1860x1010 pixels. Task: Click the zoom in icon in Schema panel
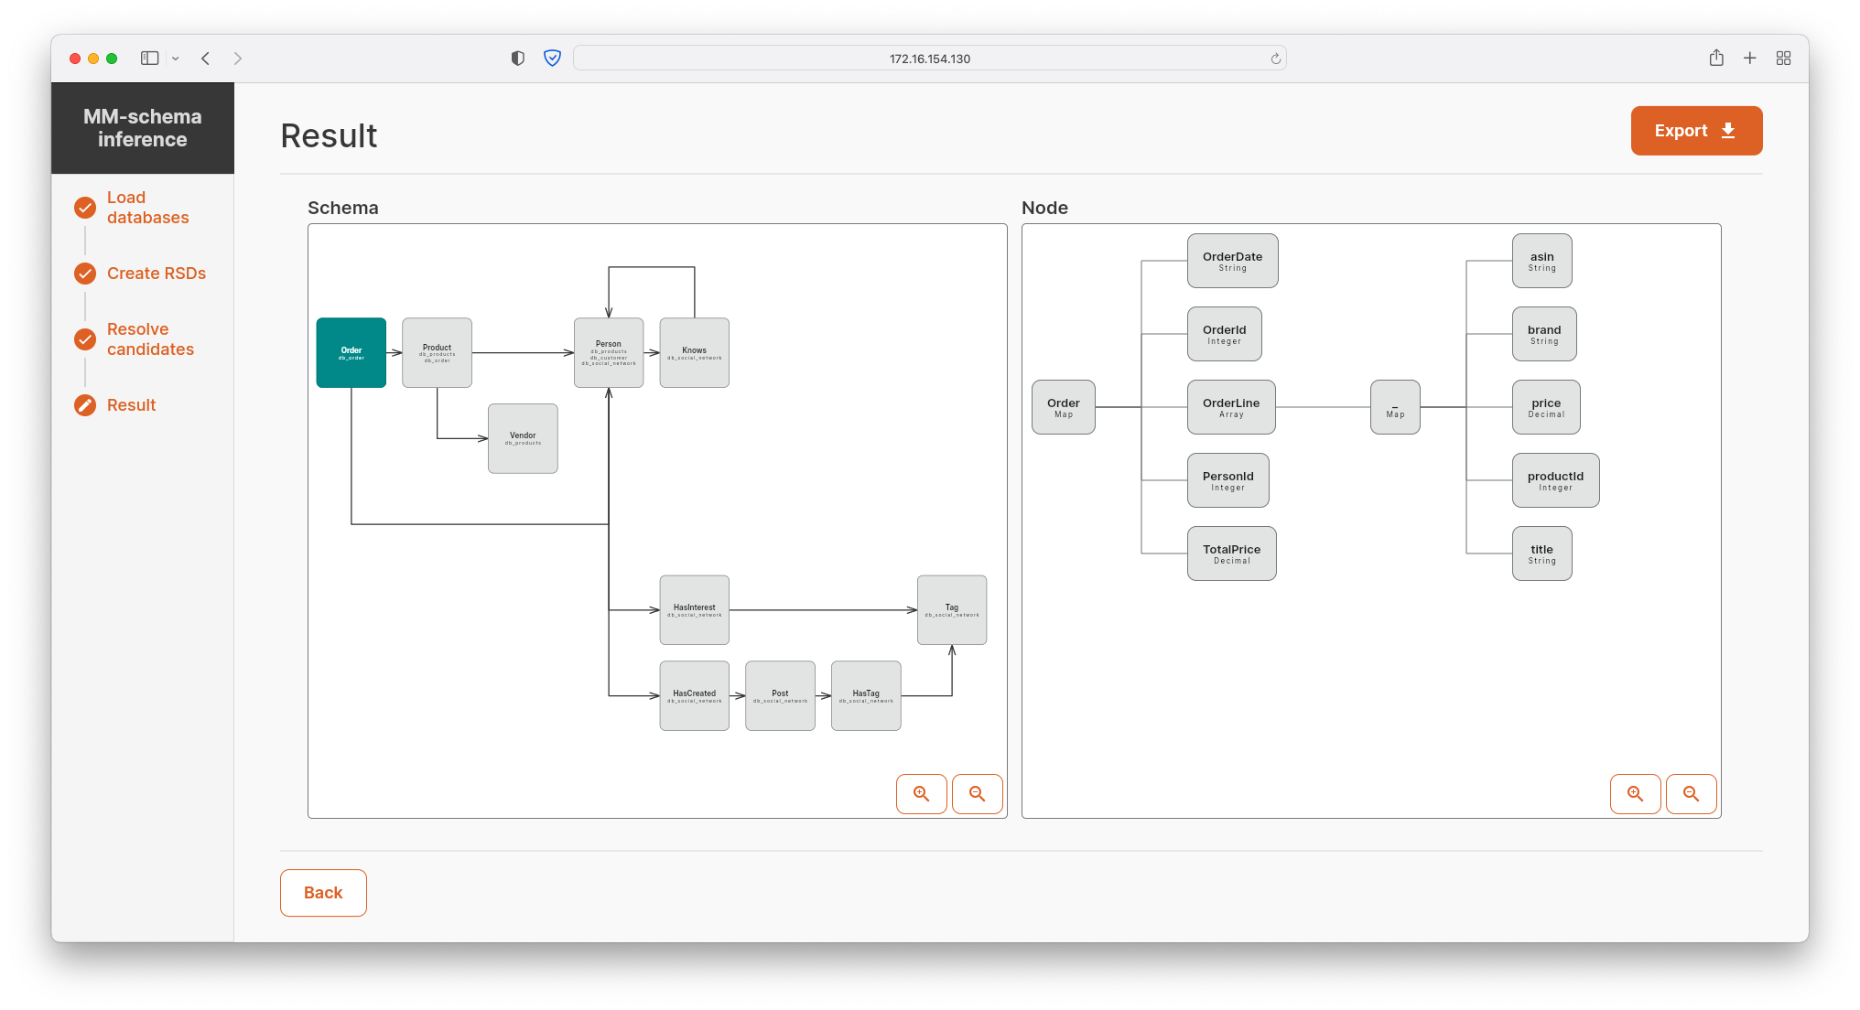[x=921, y=792]
